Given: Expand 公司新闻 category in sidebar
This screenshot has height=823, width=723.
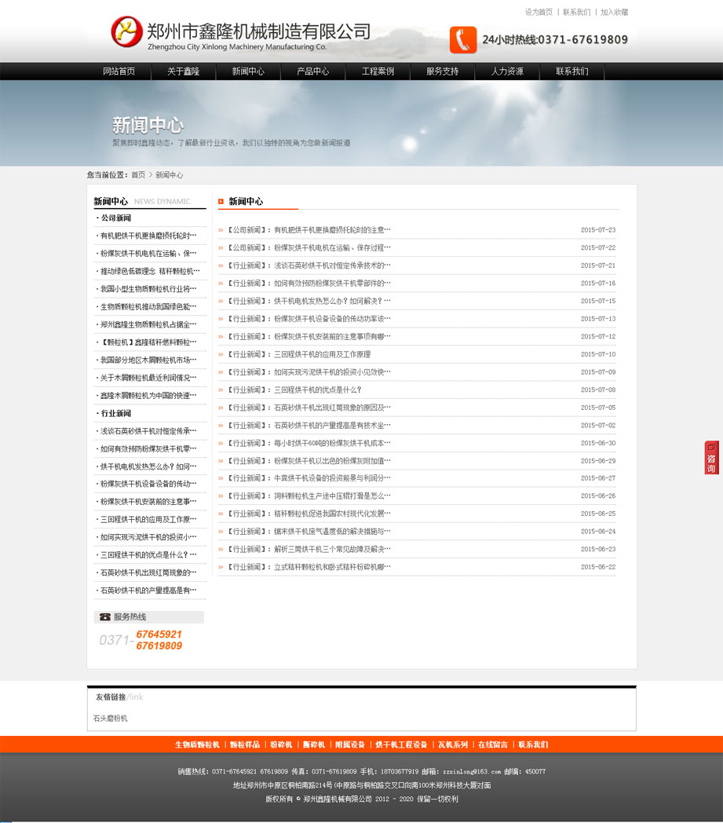Looking at the screenshot, I should pyautogui.click(x=116, y=218).
